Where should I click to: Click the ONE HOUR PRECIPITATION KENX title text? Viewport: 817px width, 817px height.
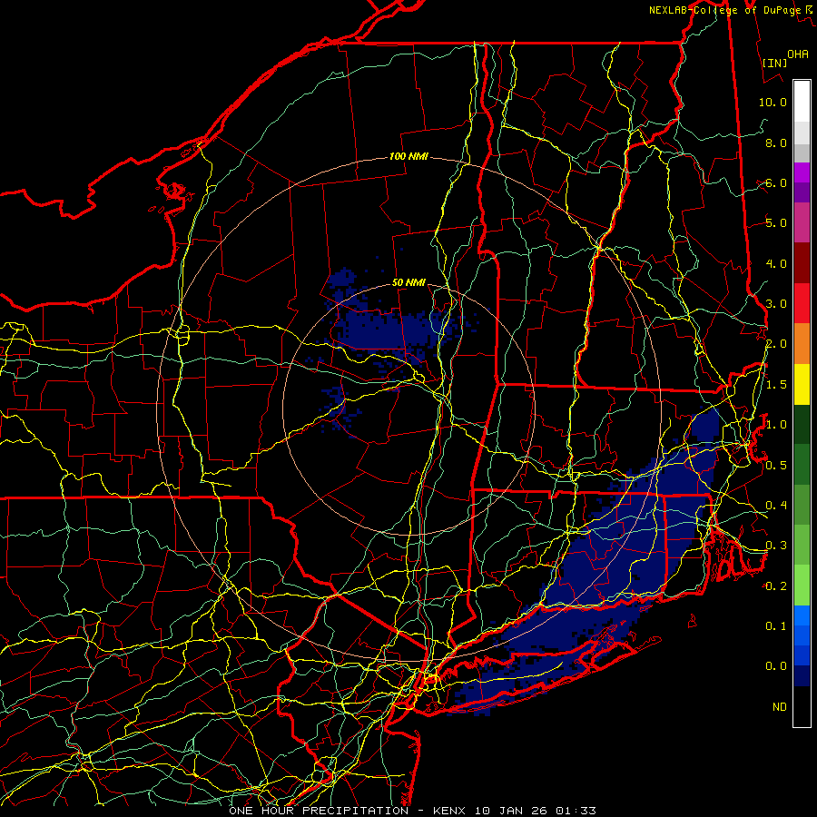[x=412, y=811]
